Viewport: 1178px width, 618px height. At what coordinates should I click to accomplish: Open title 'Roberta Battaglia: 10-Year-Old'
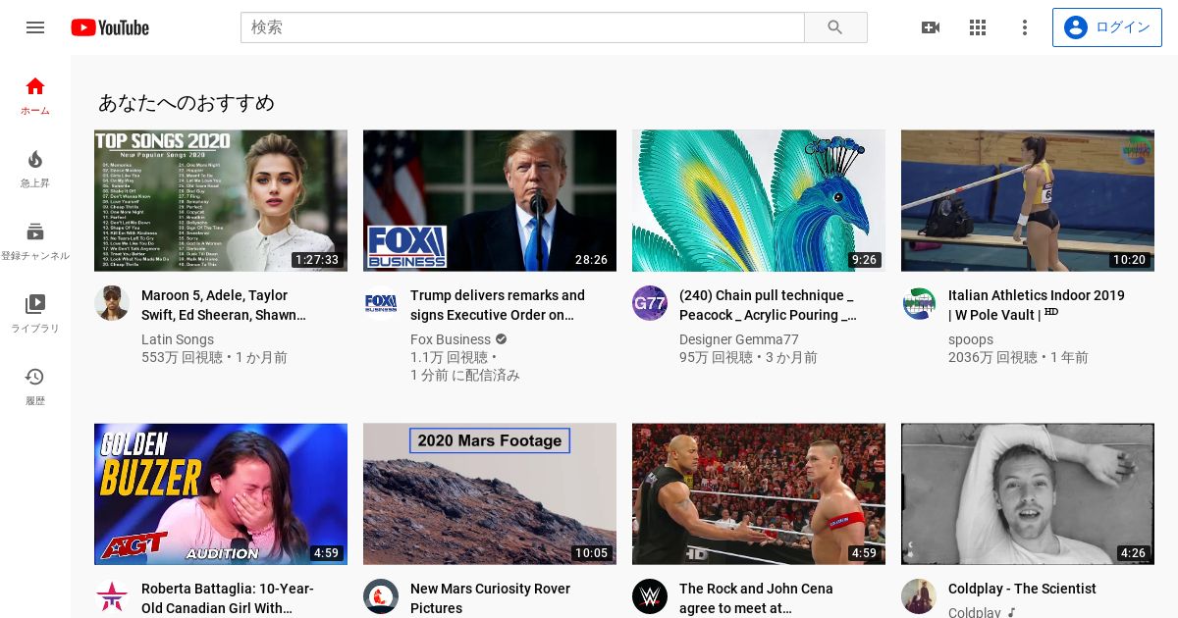point(228,598)
